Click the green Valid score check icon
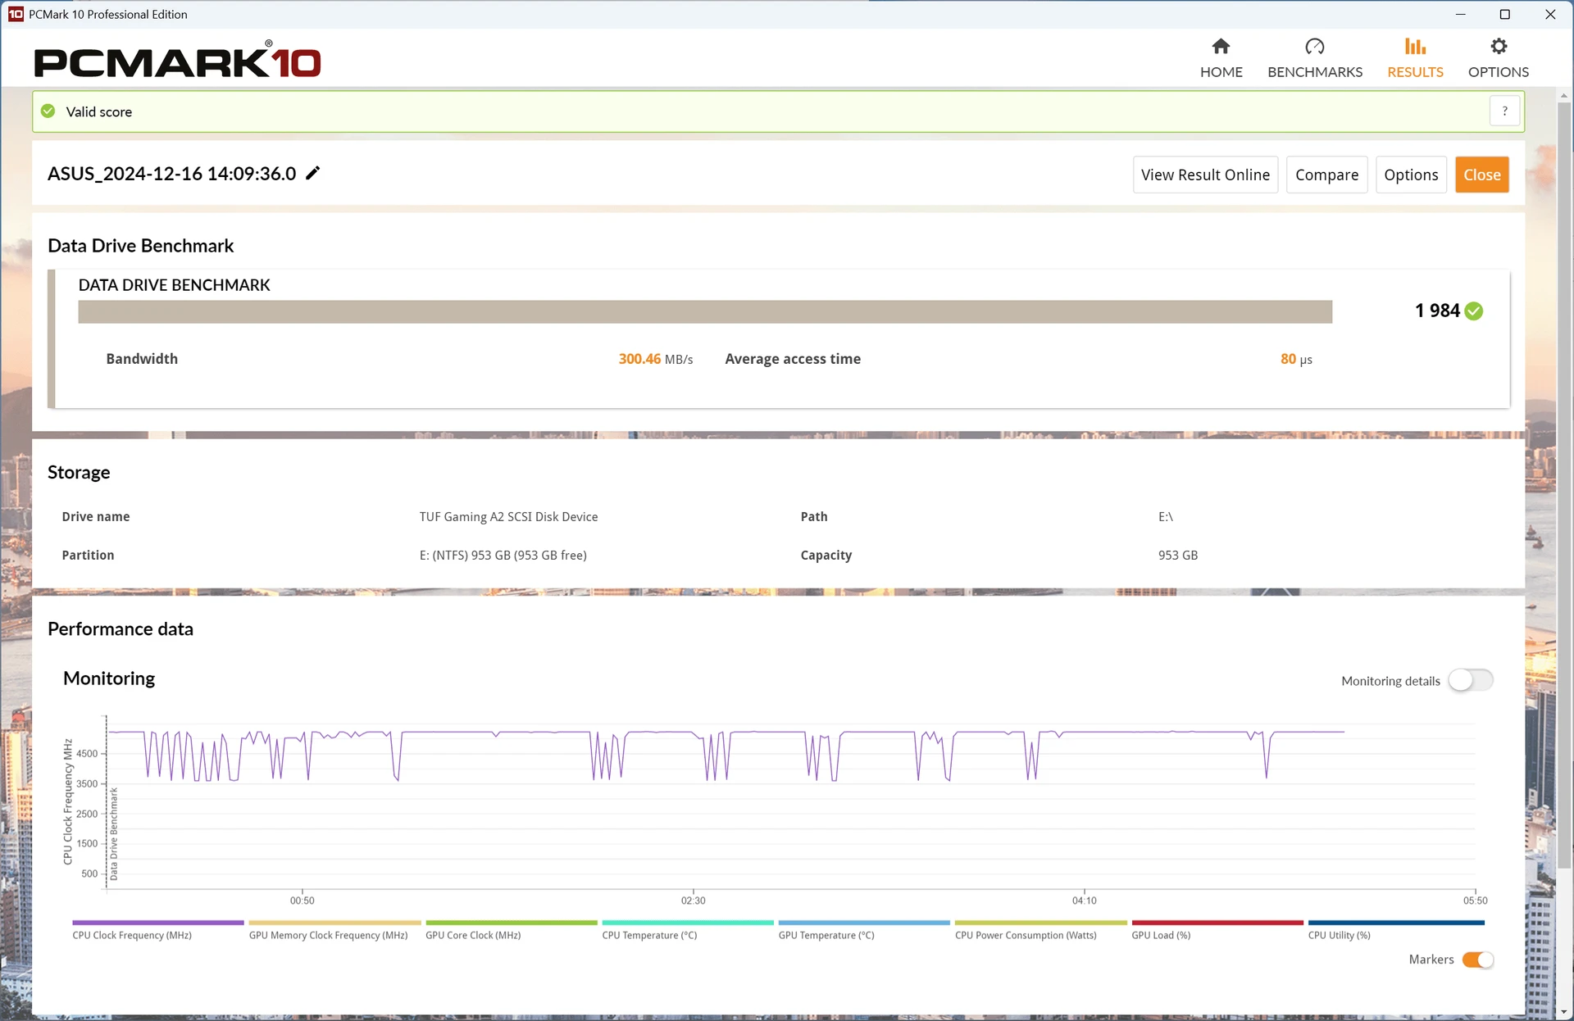 48,111
